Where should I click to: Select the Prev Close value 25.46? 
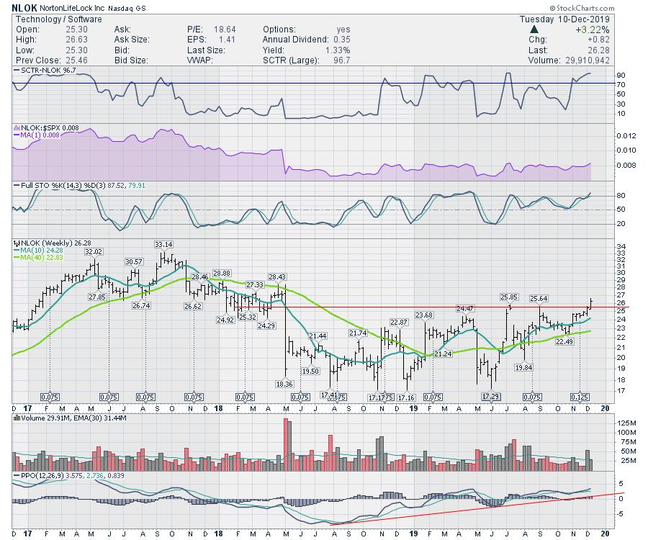76,60
